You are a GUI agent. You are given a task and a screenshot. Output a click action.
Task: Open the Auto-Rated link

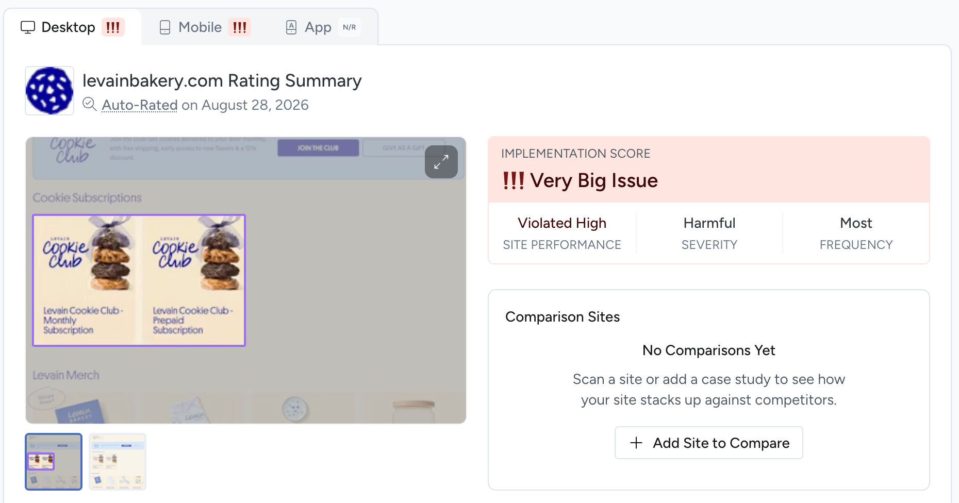139,105
